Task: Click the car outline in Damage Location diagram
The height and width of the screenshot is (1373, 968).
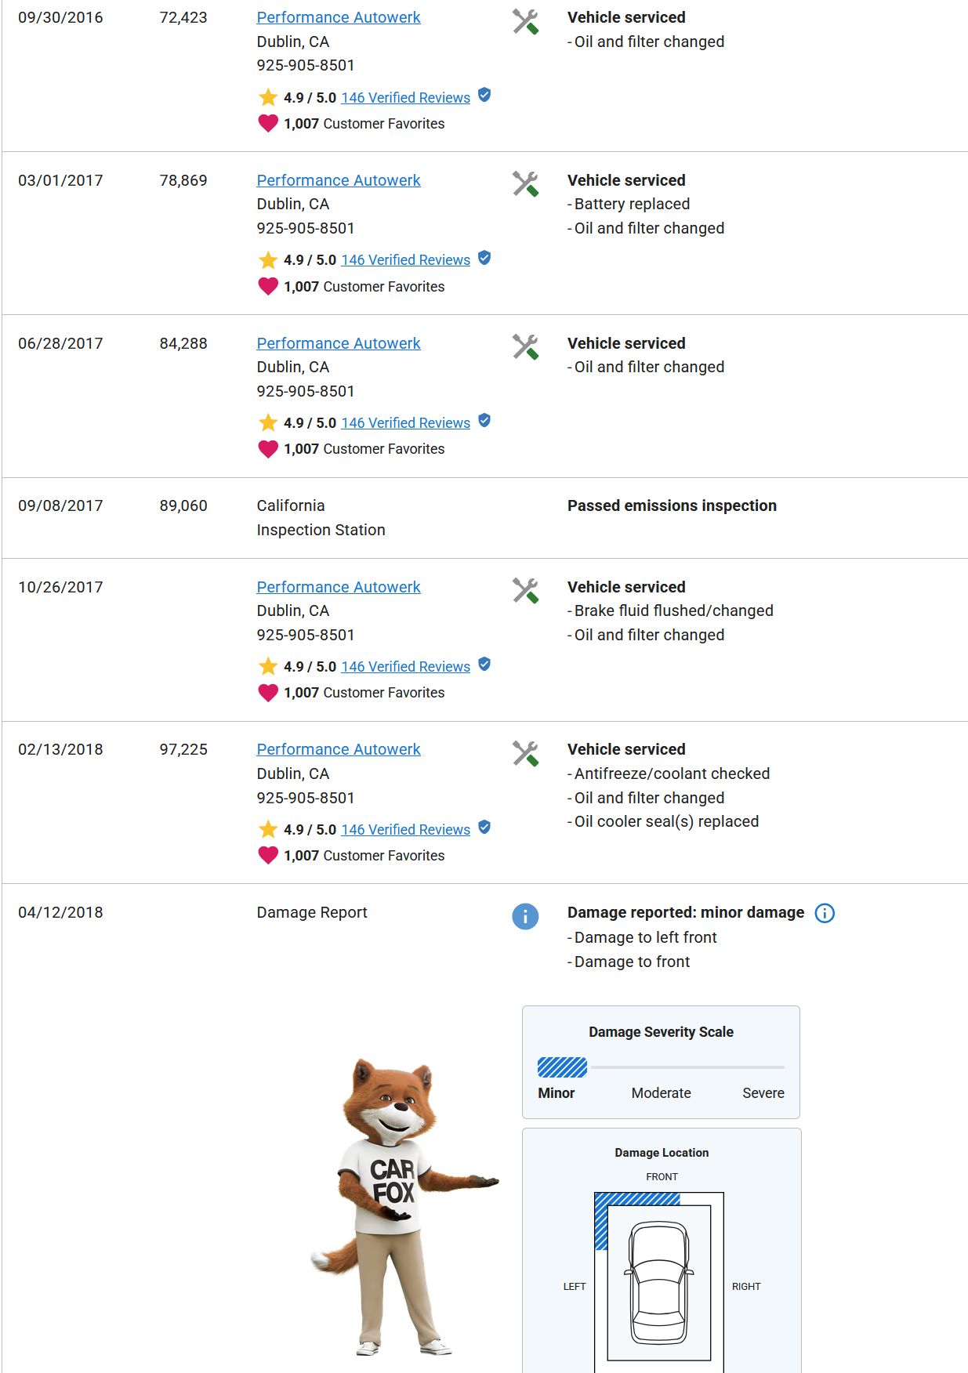Action: [659, 1282]
